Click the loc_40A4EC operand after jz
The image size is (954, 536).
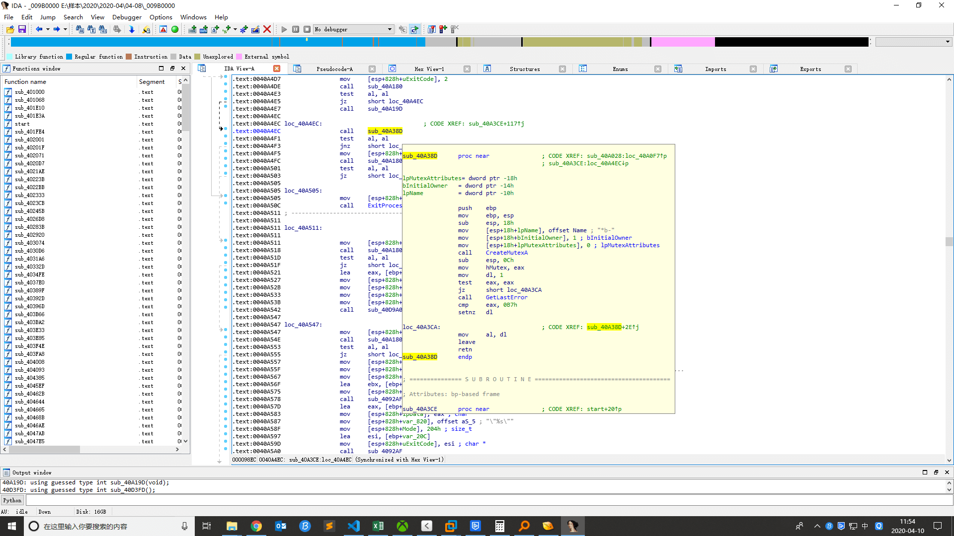tap(406, 101)
